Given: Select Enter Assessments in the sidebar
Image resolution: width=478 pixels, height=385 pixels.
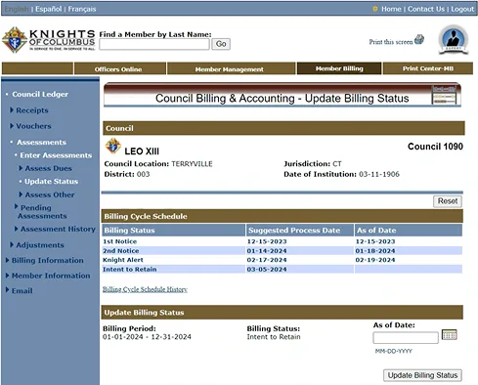Looking at the screenshot, I should [56, 155].
